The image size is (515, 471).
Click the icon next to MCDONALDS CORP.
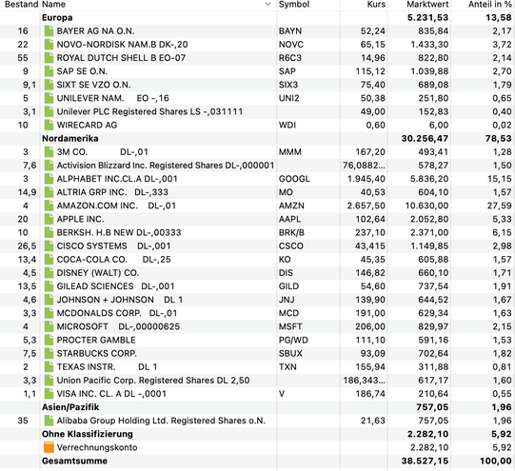pyautogui.click(x=49, y=313)
